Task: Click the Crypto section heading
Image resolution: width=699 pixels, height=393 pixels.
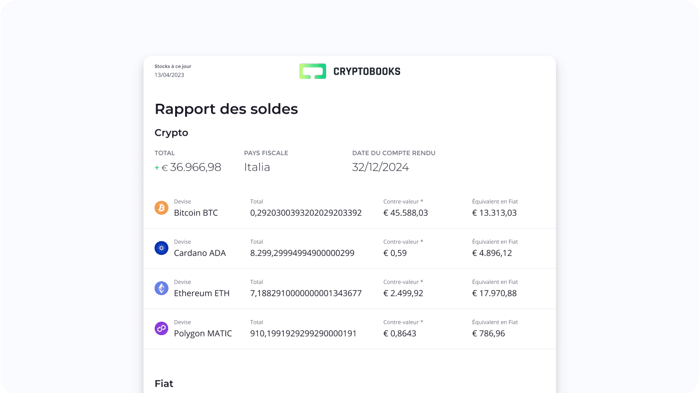Action: [171, 133]
